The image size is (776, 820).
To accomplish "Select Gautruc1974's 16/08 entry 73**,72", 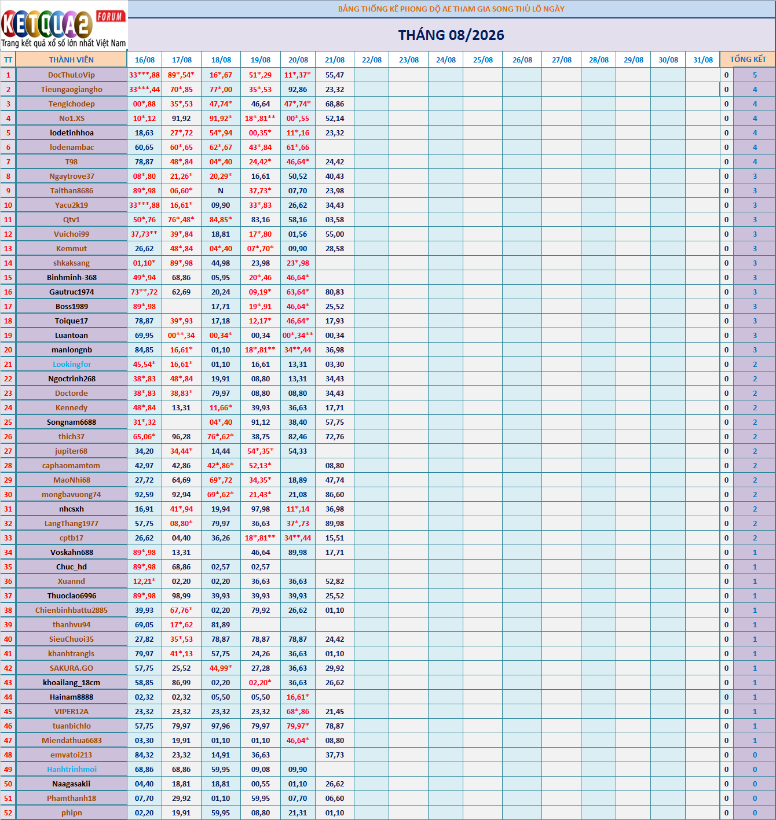I will pyautogui.click(x=144, y=292).
